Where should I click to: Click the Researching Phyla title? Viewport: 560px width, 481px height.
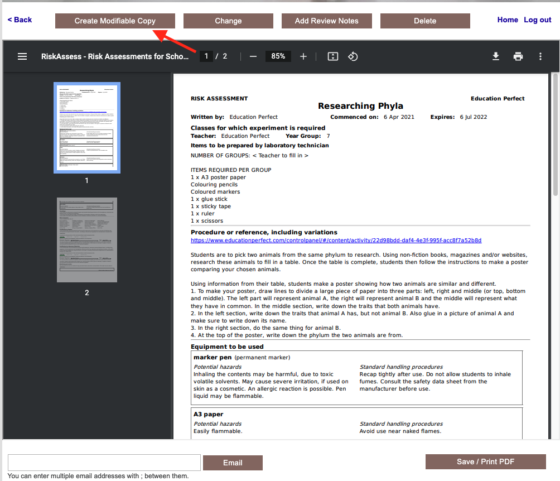tap(360, 106)
